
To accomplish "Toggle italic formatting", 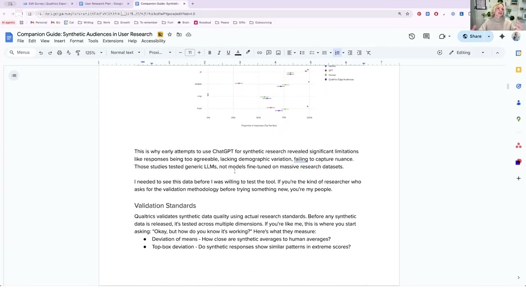I will click(x=219, y=53).
